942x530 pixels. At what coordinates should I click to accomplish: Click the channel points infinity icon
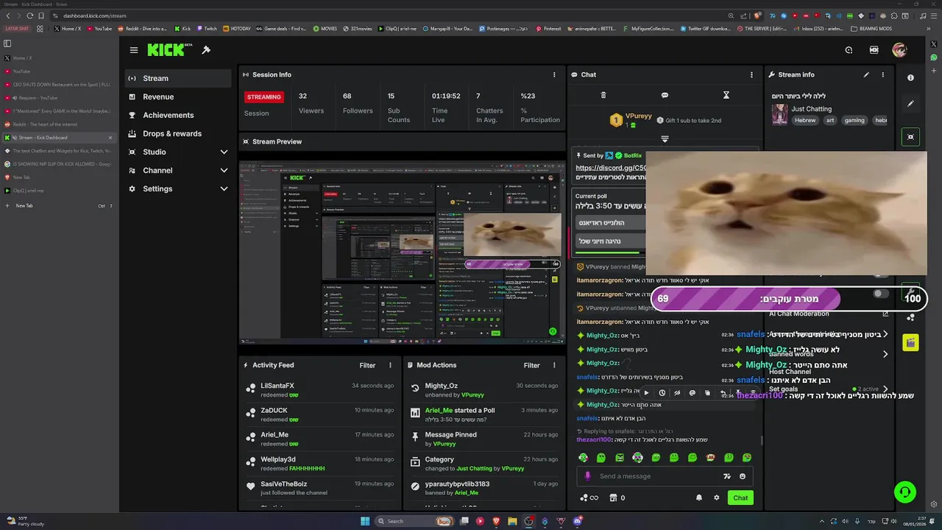(x=589, y=498)
